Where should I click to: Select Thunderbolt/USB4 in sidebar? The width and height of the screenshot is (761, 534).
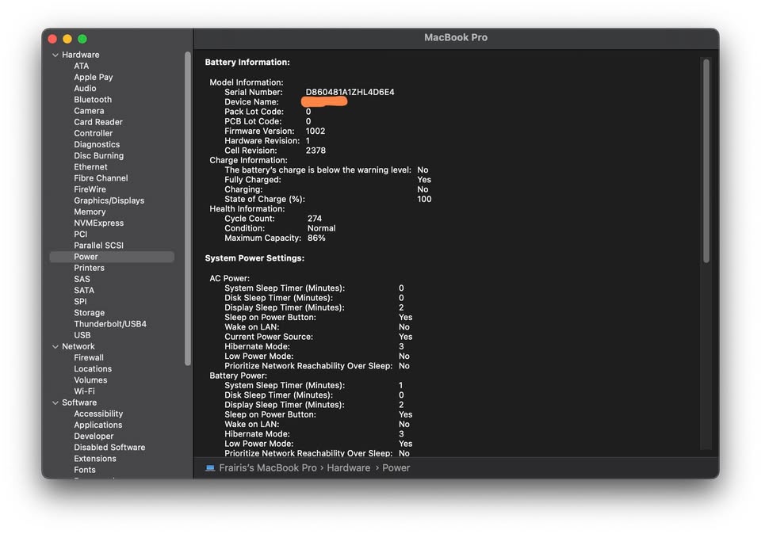[110, 324]
